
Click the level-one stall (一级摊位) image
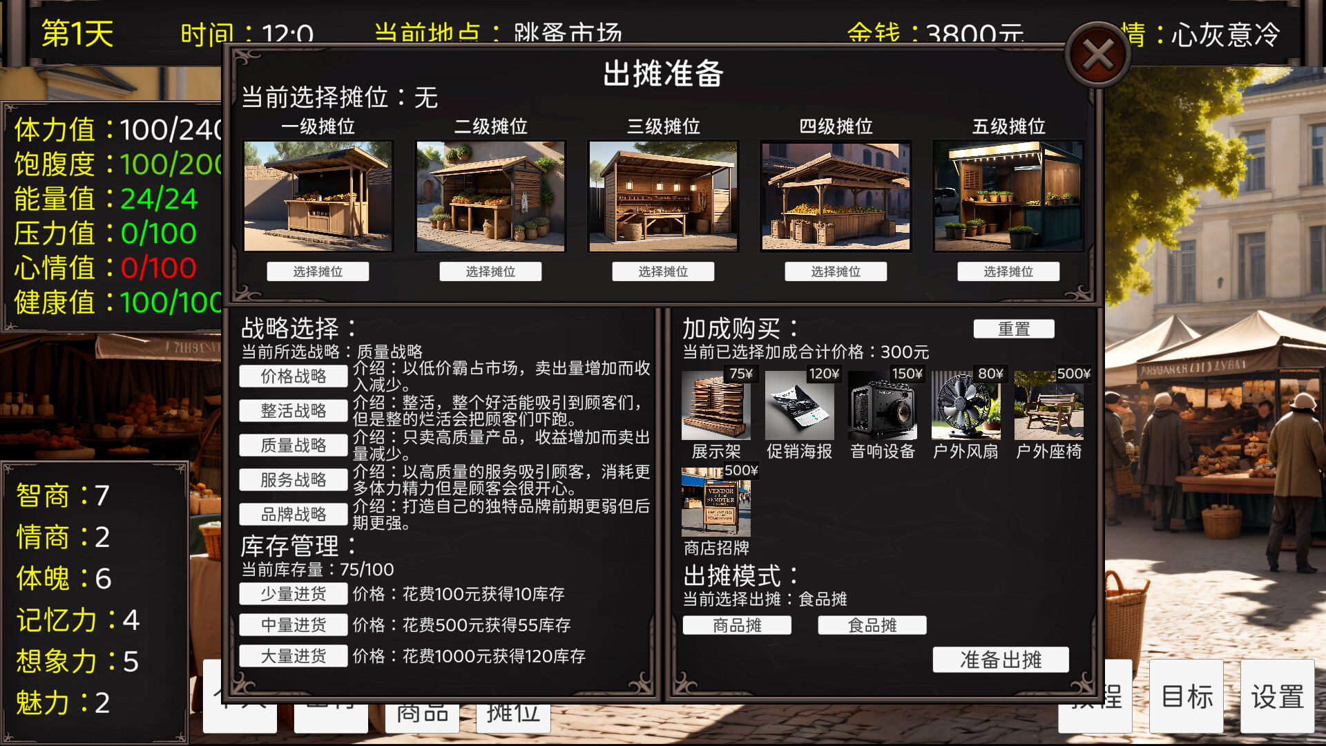pos(318,196)
